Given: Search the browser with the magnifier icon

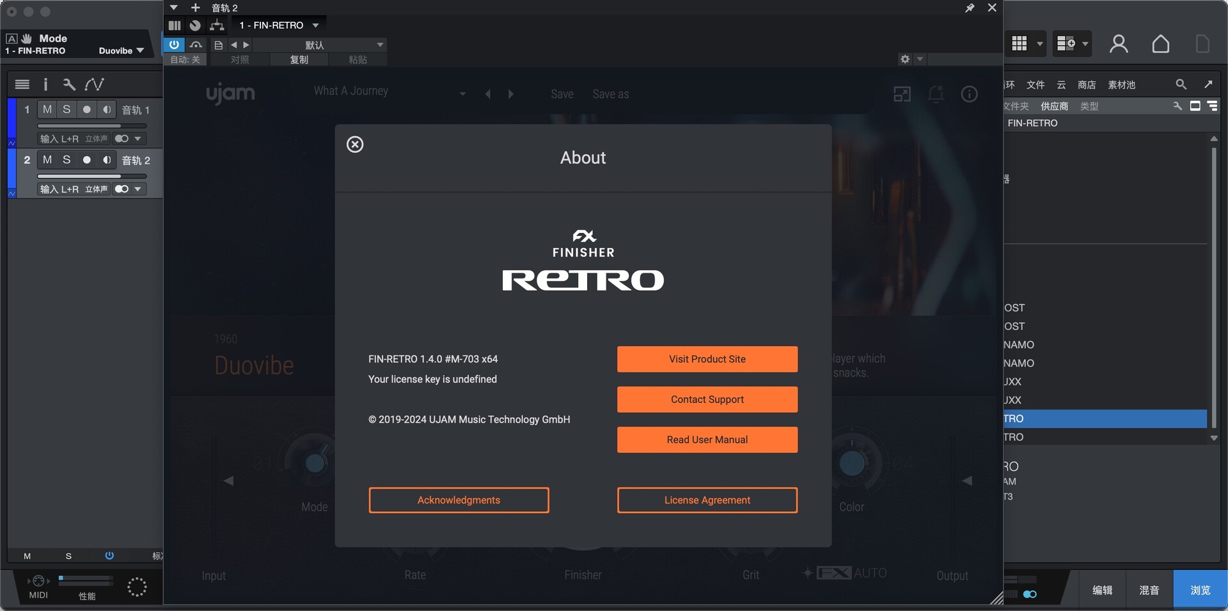Looking at the screenshot, I should [x=1181, y=84].
